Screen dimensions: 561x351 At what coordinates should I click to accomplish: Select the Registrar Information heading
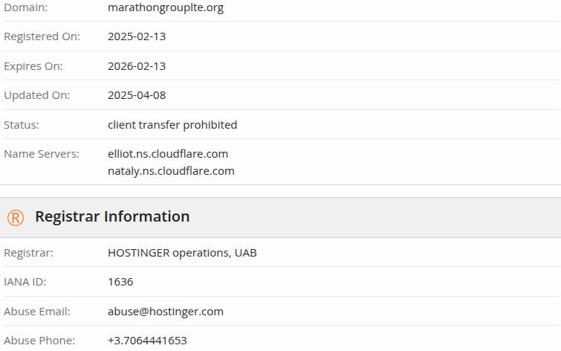tap(112, 216)
